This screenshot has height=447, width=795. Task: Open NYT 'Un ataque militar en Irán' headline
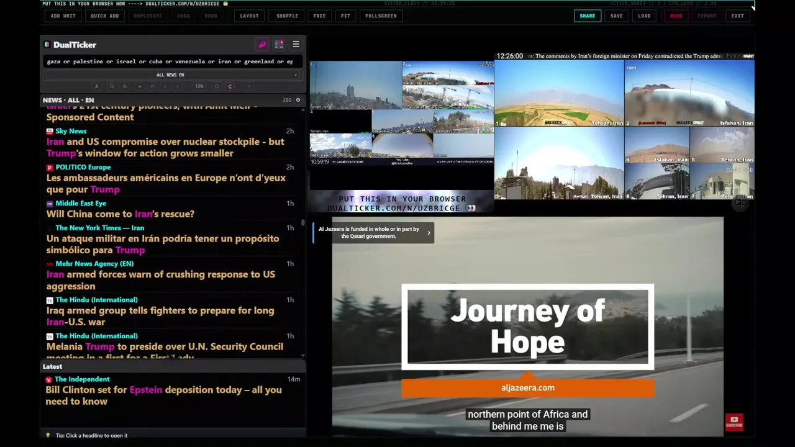coord(163,245)
